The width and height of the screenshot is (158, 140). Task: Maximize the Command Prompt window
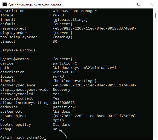pyautogui.click(x=139, y=4)
